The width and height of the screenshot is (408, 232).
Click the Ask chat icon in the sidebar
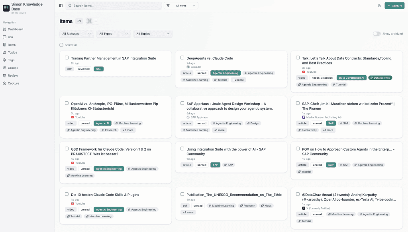4,37
